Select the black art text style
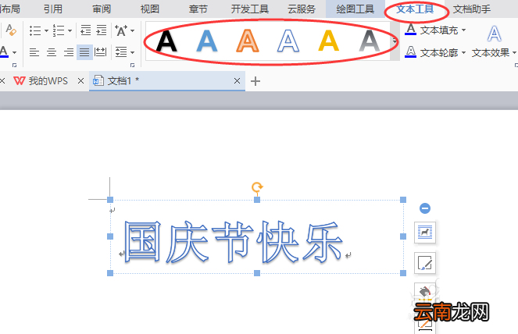 [166, 41]
